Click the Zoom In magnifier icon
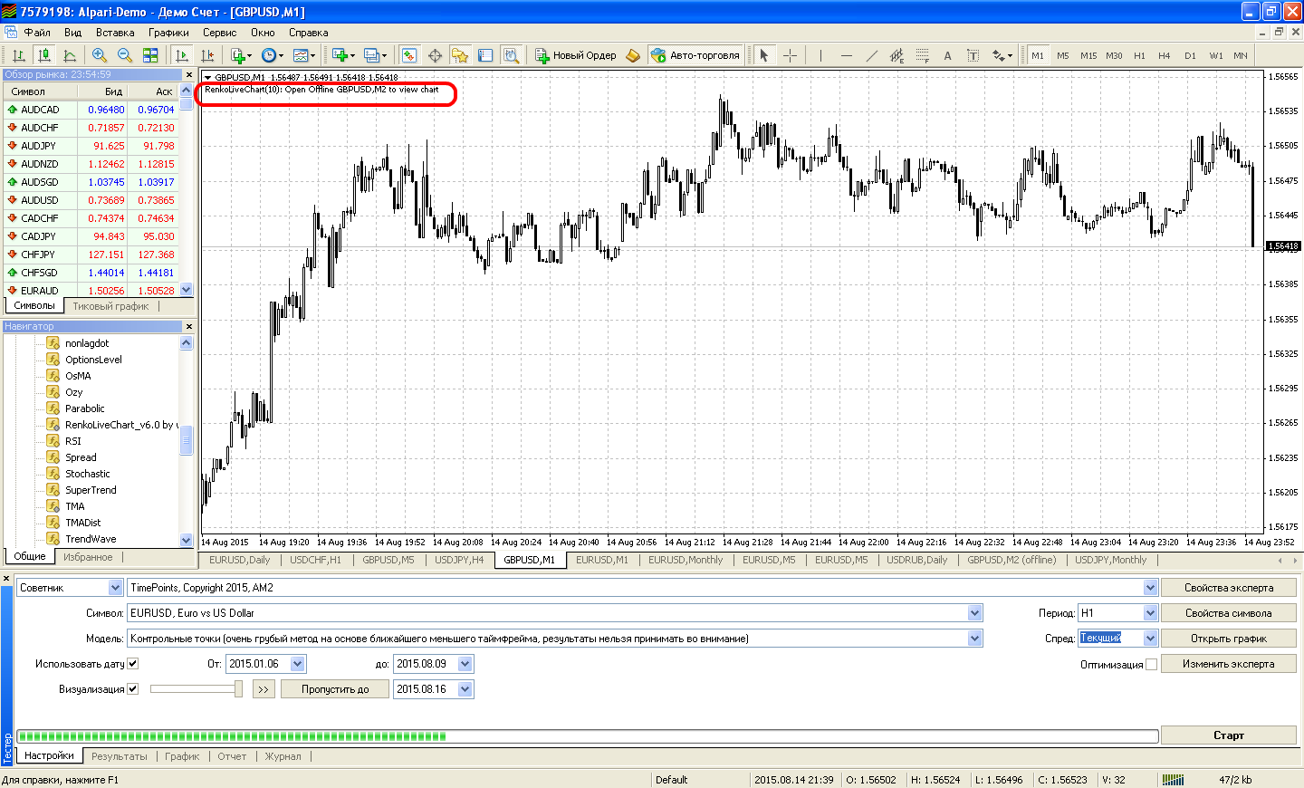1304x788 pixels. [100, 55]
